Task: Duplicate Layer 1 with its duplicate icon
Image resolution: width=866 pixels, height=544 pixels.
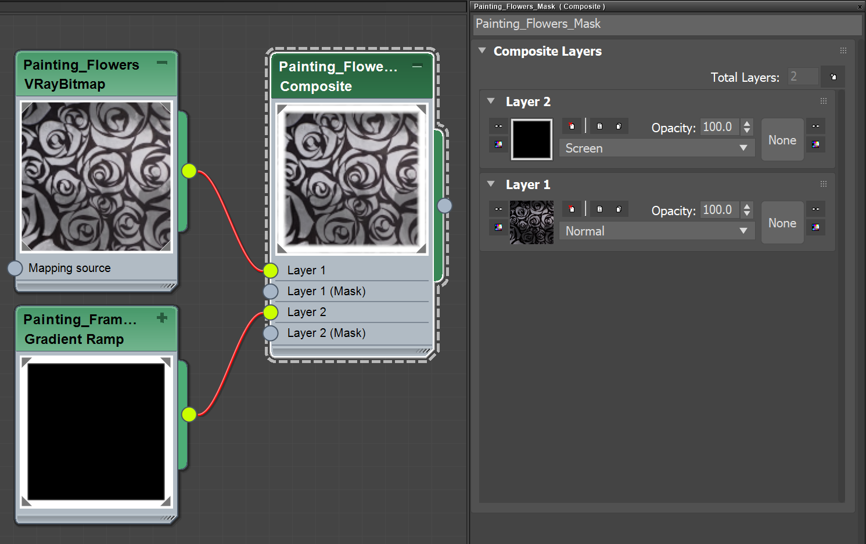Action: click(x=619, y=209)
